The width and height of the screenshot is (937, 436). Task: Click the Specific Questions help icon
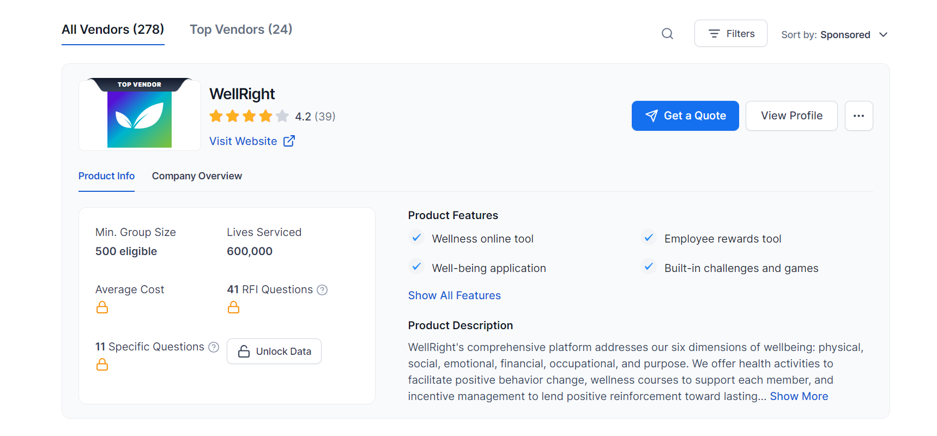pos(214,347)
